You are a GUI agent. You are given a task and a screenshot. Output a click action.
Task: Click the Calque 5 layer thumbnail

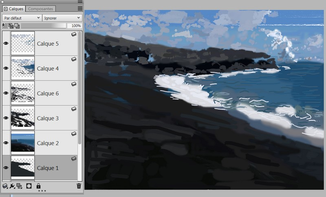point(23,43)
